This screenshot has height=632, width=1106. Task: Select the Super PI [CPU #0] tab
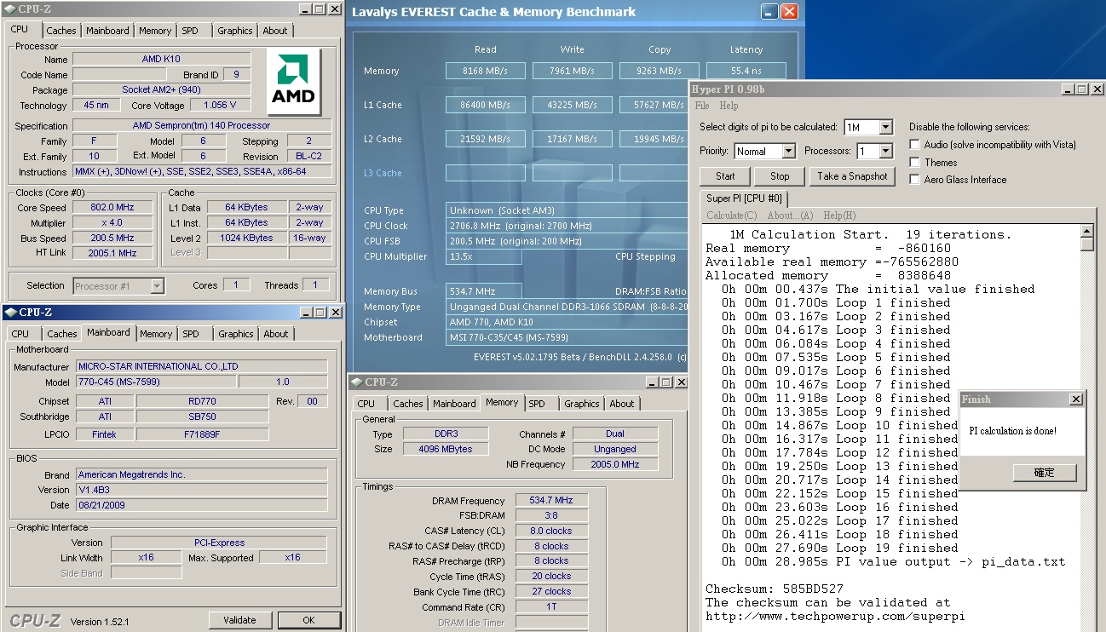tap(744, 198)
